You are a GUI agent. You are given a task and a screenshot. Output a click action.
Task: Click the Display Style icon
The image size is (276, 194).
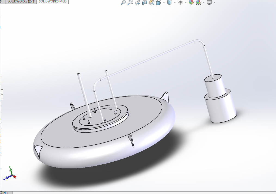click(x=170, y=2)
